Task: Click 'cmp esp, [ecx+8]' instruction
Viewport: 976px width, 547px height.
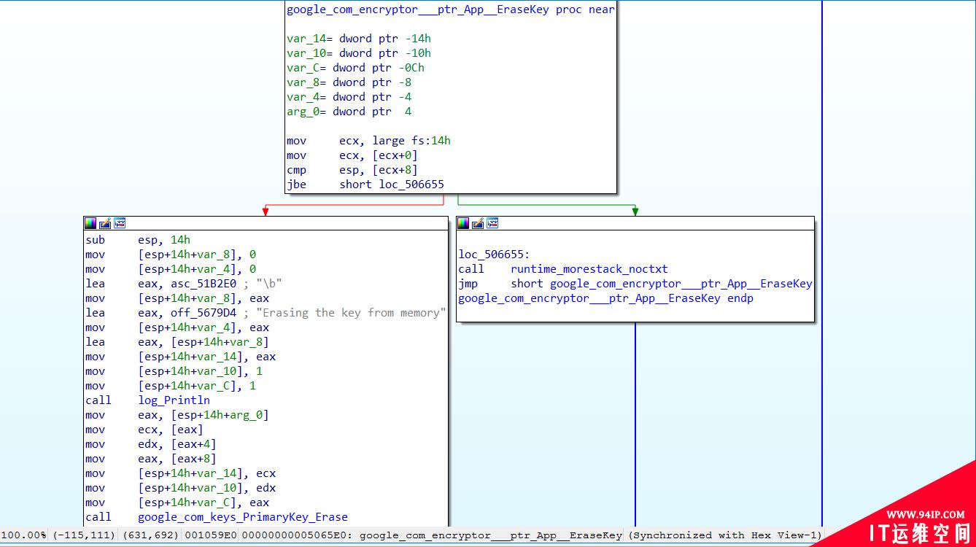Action: (352, 170)
